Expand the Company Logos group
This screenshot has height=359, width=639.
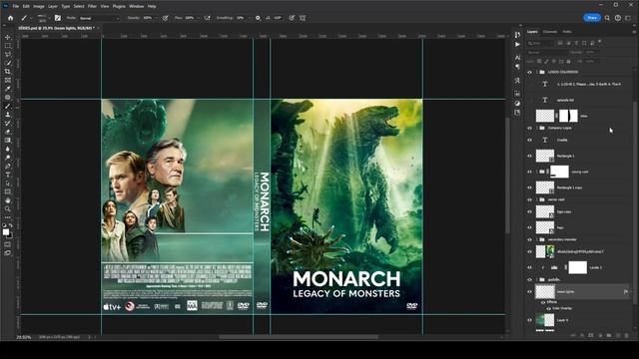[537, 128]
